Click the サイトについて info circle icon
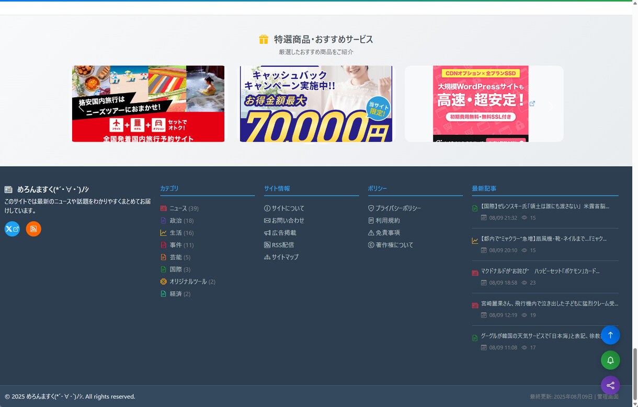 267,208
